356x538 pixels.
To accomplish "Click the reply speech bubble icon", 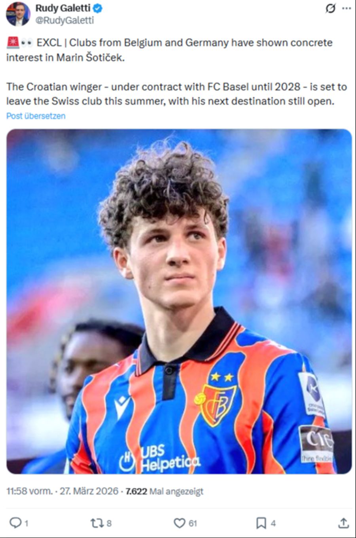I will point(15,523).
